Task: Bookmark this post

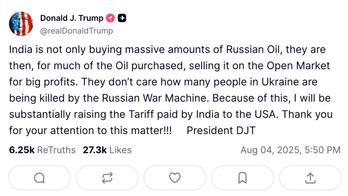Action: [x=242, y=178]
